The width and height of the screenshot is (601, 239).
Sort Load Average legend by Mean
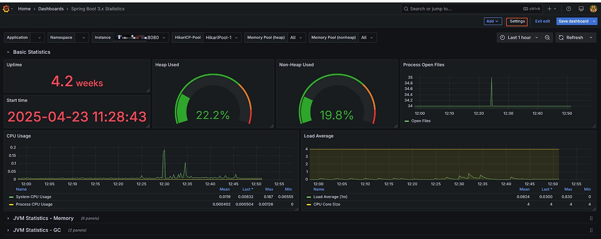524,189
